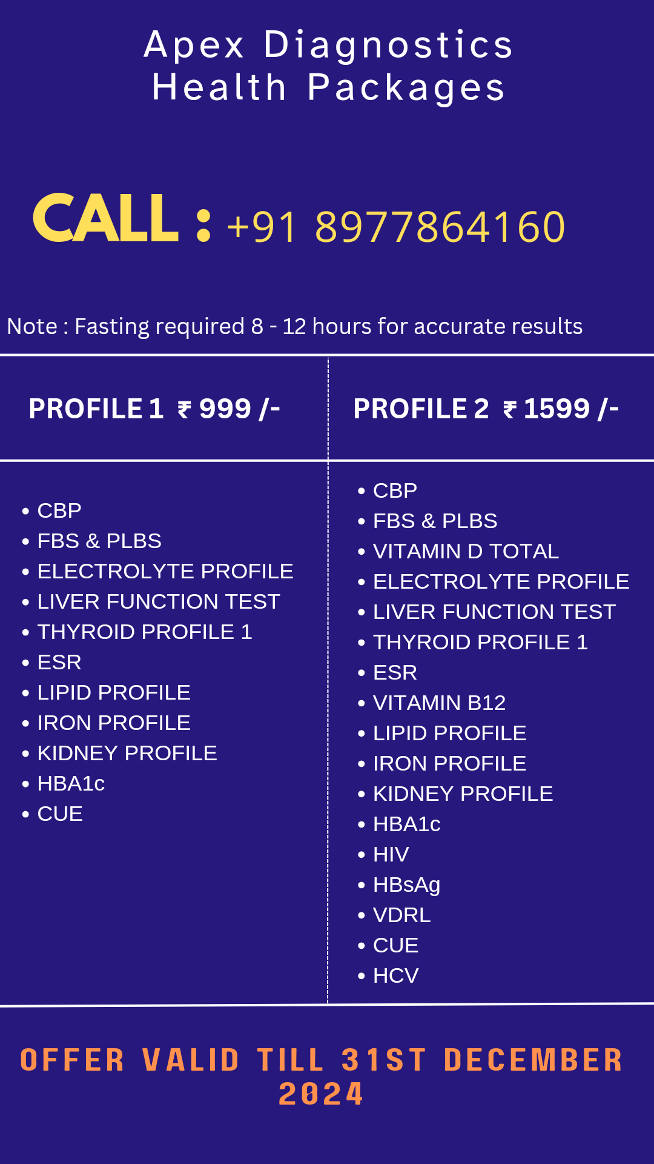Click IRON PROFILE in Profile 2 column
Image resolution: width=654 pixels, height=1164 pixels.
[449, 763]
